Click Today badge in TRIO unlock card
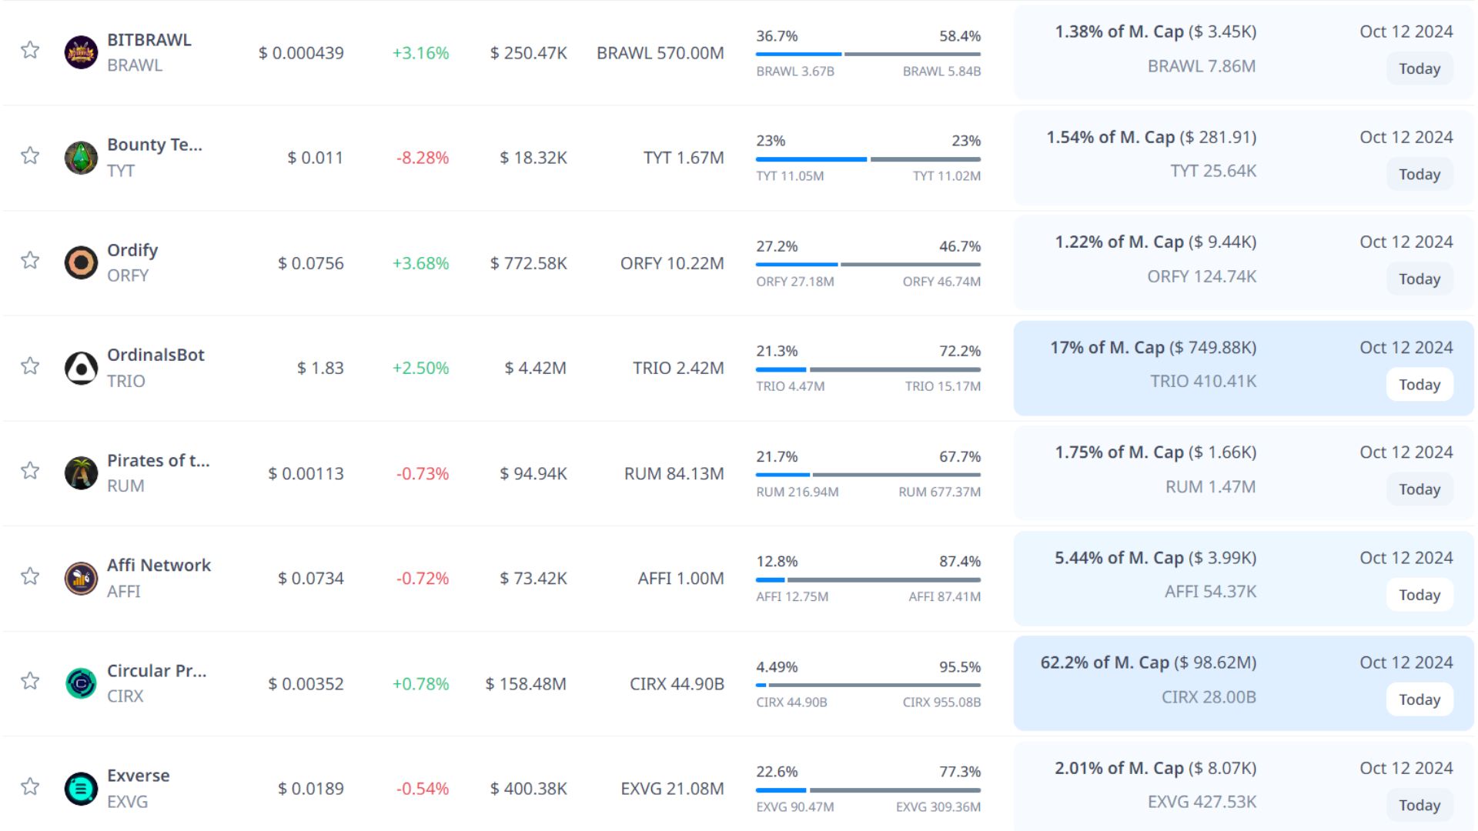 1419,385
